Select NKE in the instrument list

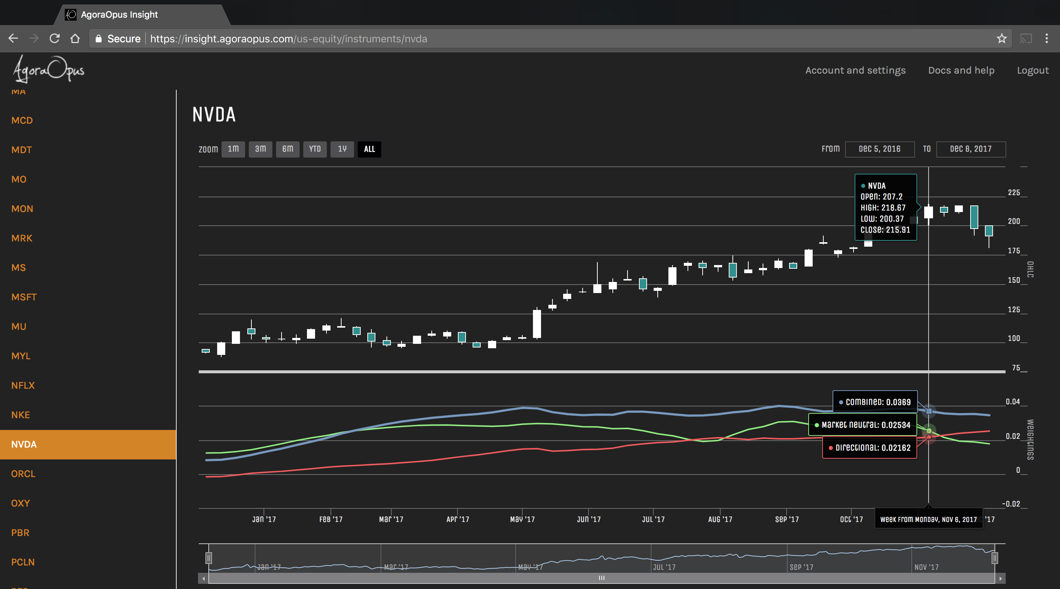pos(21,415)
